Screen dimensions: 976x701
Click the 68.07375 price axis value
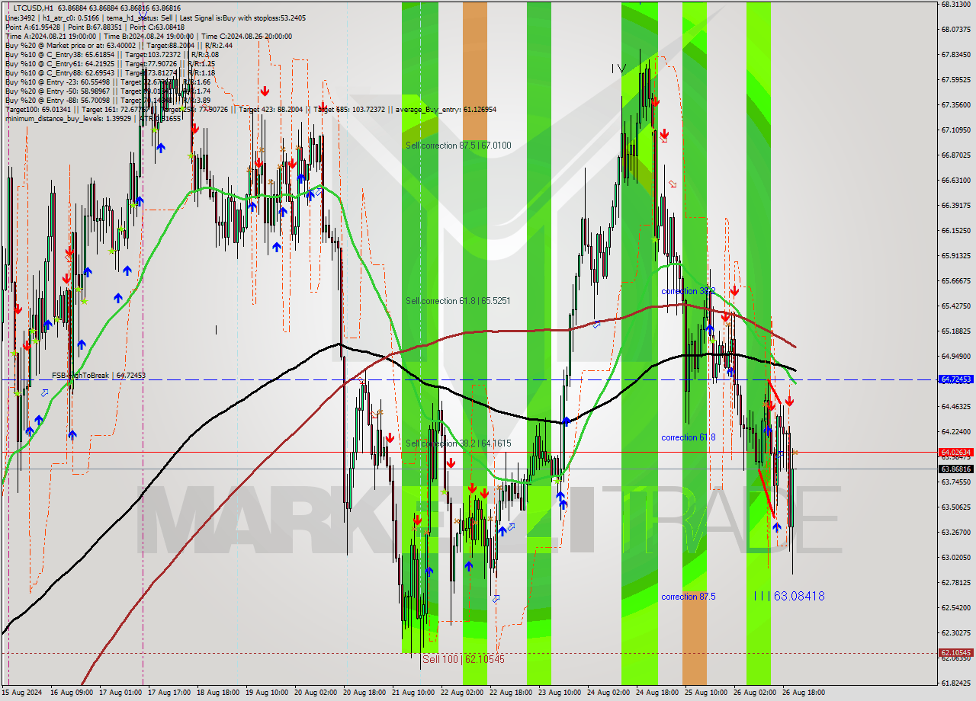pyautogui.click(x=956, y=29)
